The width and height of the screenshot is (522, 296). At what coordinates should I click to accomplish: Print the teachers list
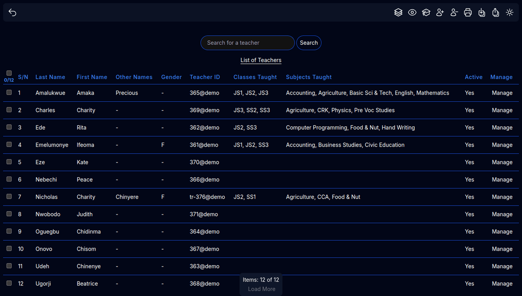468,13
